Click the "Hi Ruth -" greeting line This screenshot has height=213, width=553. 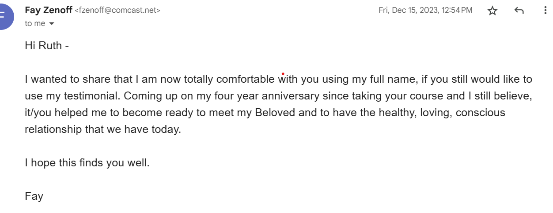tap(47, 46)
